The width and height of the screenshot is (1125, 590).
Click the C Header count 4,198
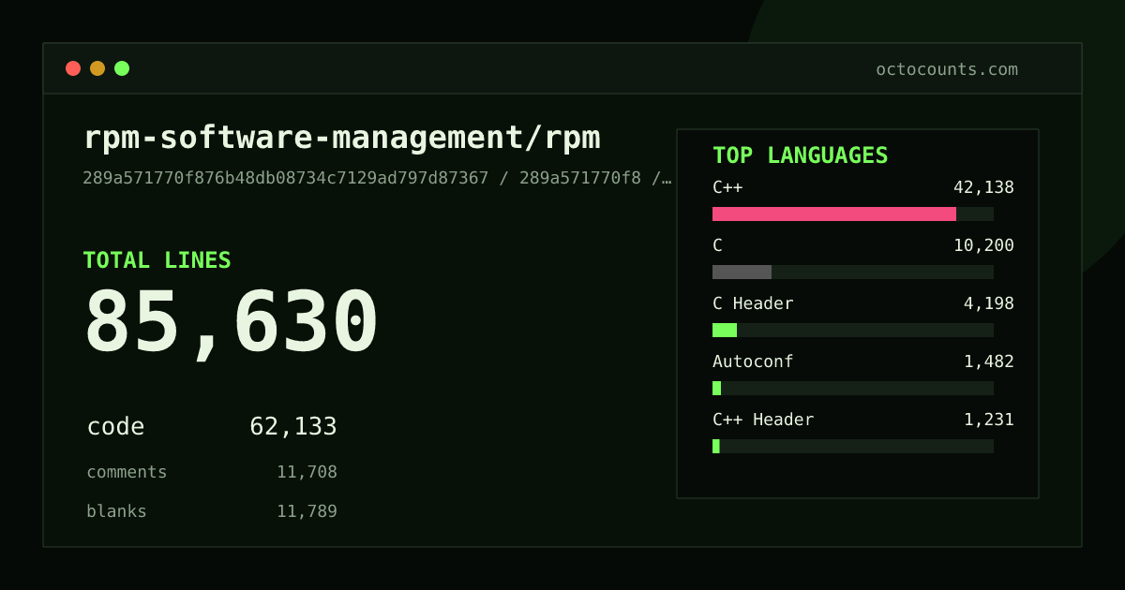click(x=989, y=303)
